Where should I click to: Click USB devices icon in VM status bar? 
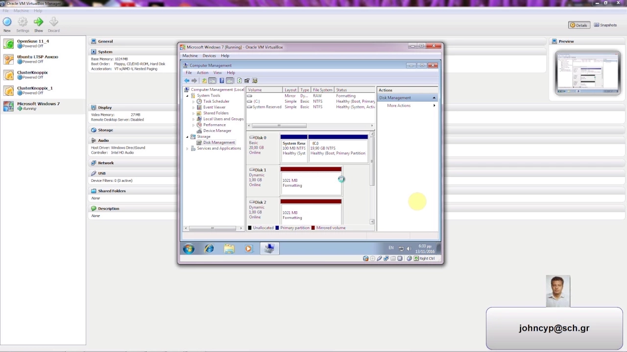379,259
